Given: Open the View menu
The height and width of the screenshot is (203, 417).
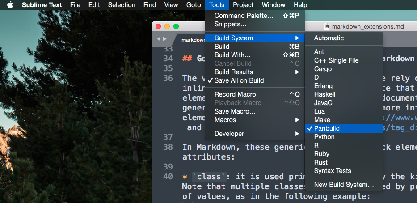Looking at the screenshot, I should click(x=171, y=5).
